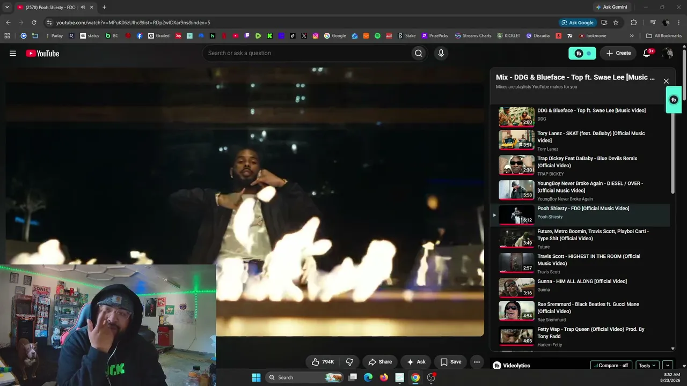Open the Streams Charts bookmark
The height and width of the screenshot is (386, 687).
coord(473,36)
